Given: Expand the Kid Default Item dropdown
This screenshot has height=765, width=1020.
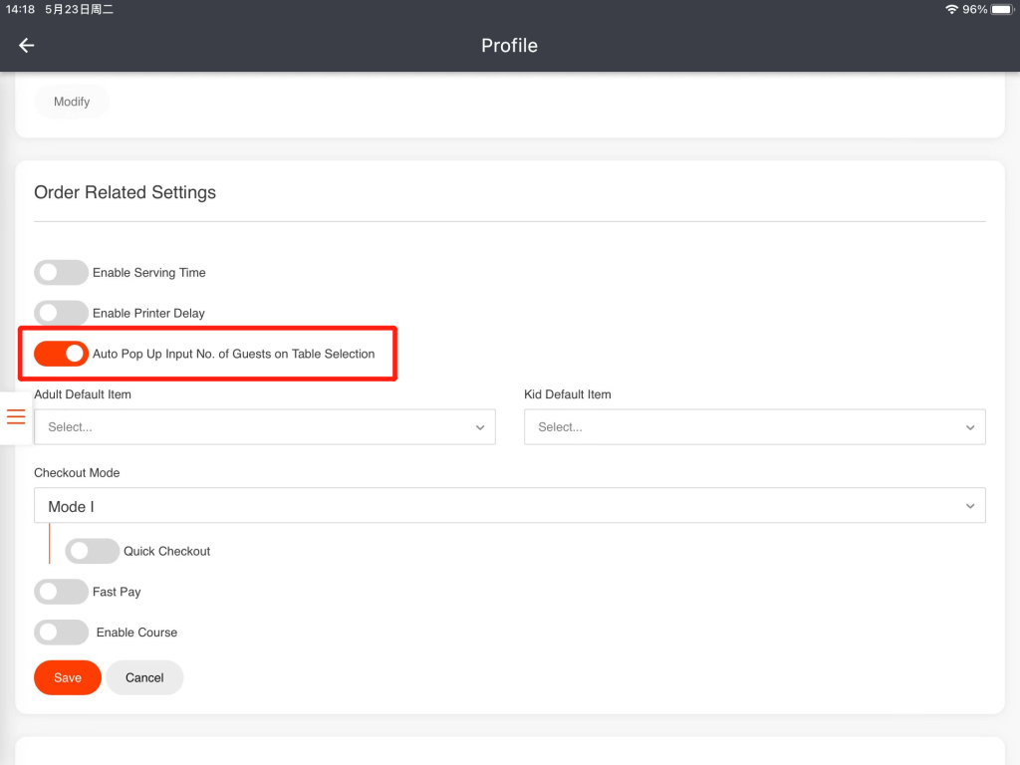Looking at the screenshot, I should pos(754,427).
